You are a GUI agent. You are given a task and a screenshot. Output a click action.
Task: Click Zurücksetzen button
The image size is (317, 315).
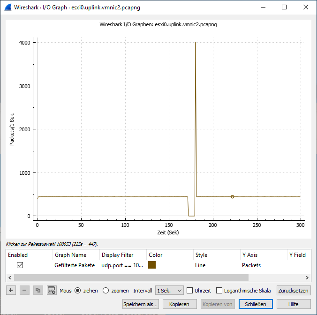tap(294, 291)
